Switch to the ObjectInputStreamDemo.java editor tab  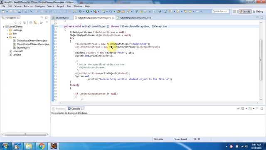(135, 17)
